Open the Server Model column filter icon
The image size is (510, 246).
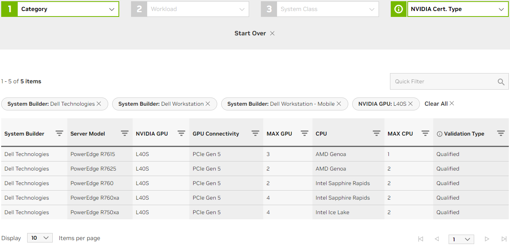click(x=125, y=133)
